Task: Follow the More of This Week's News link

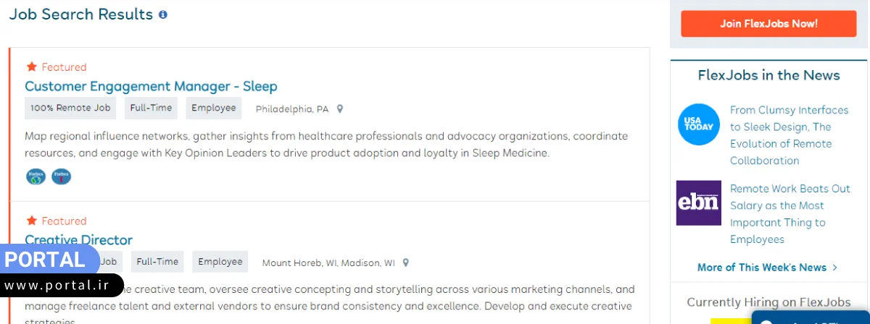Action: pyautogui.click(x=767, y=267)
